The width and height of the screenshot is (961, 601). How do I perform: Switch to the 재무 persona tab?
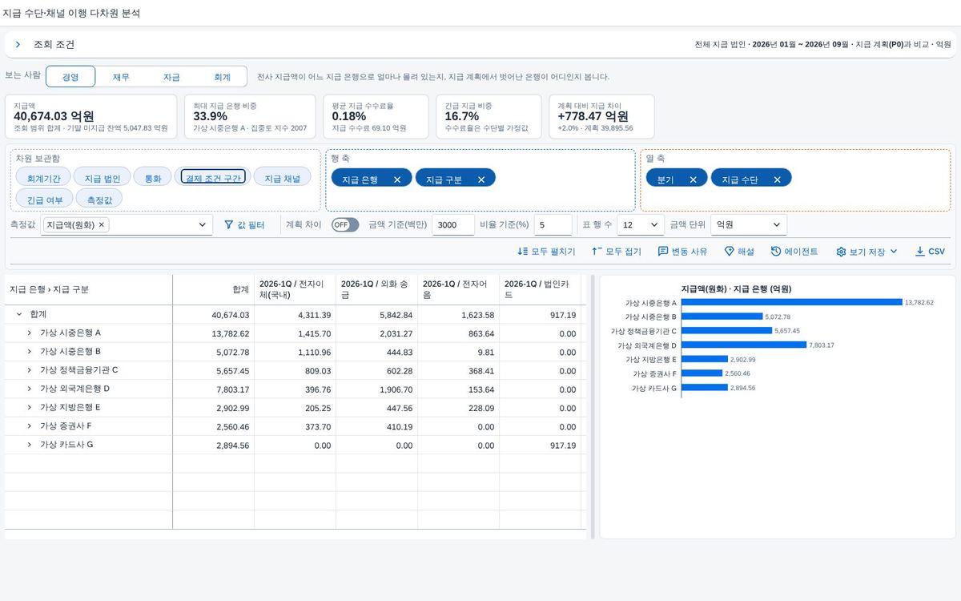pyautogui.click(x=121, y=77)
